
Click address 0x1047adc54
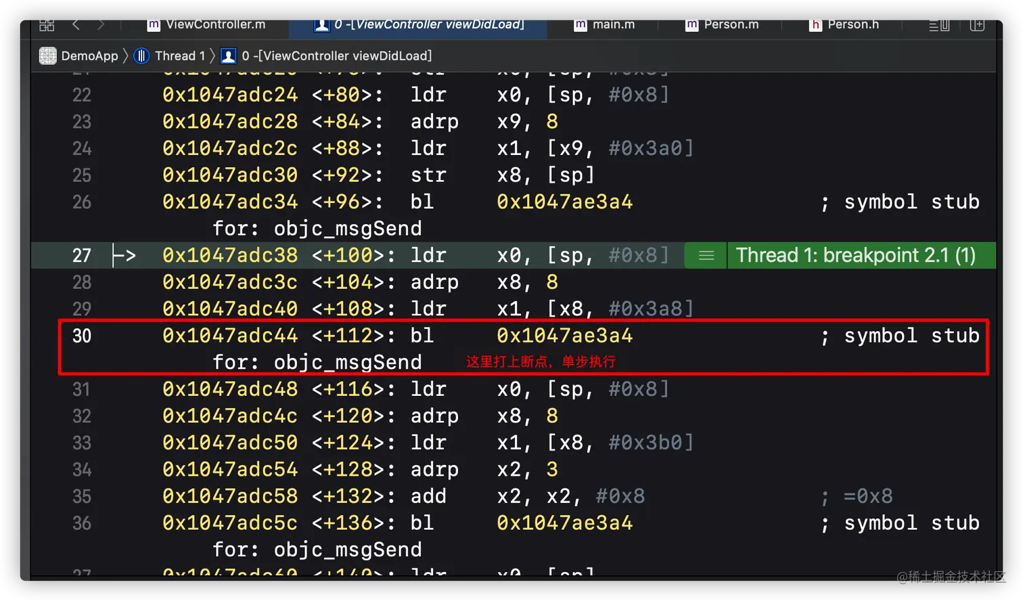[230, 470]
